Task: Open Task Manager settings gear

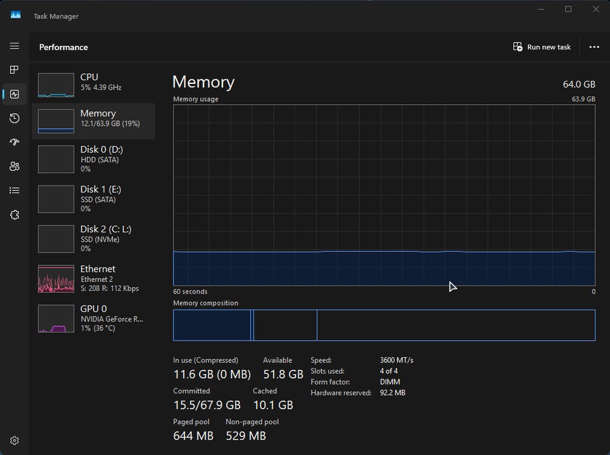Action: [x=15, y=440]
